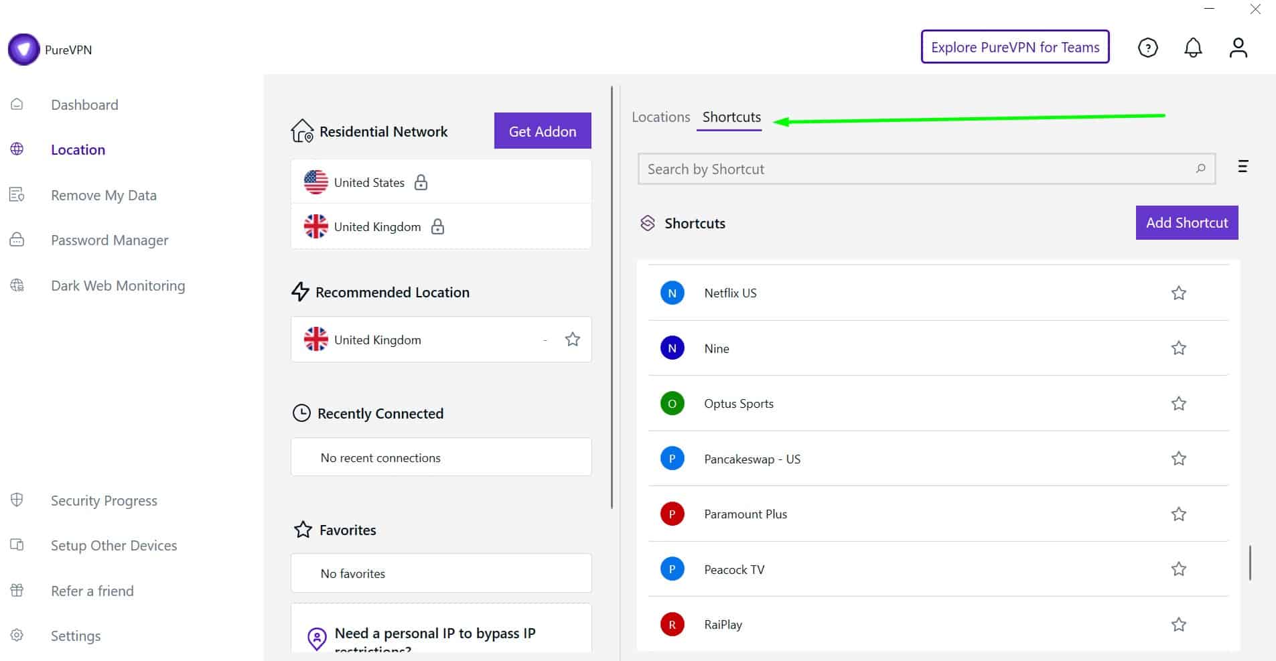Screen dimensions: 1276x661
Task: Click the Settings gear icon
Action: click(x=17, y=635)
